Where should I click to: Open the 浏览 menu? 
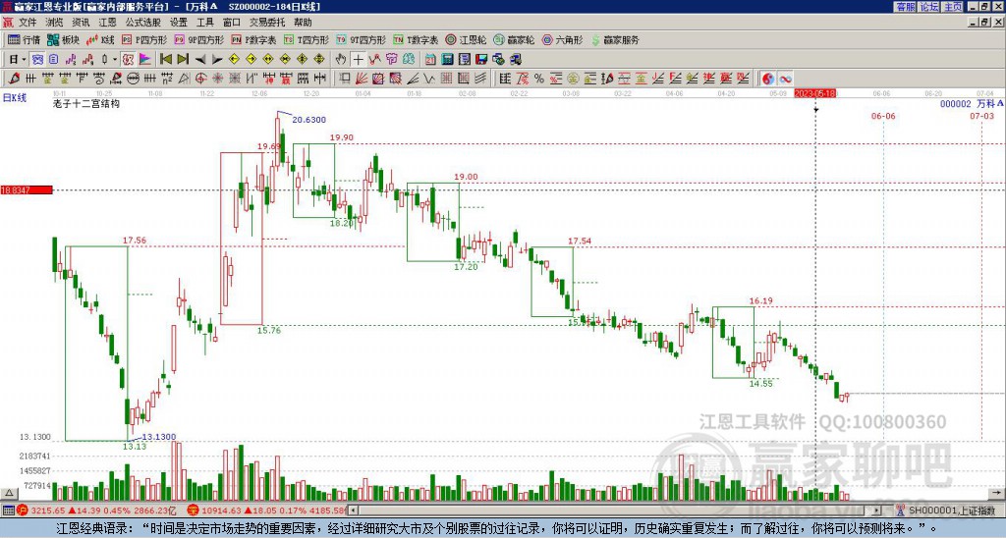[x=54, y=23]
